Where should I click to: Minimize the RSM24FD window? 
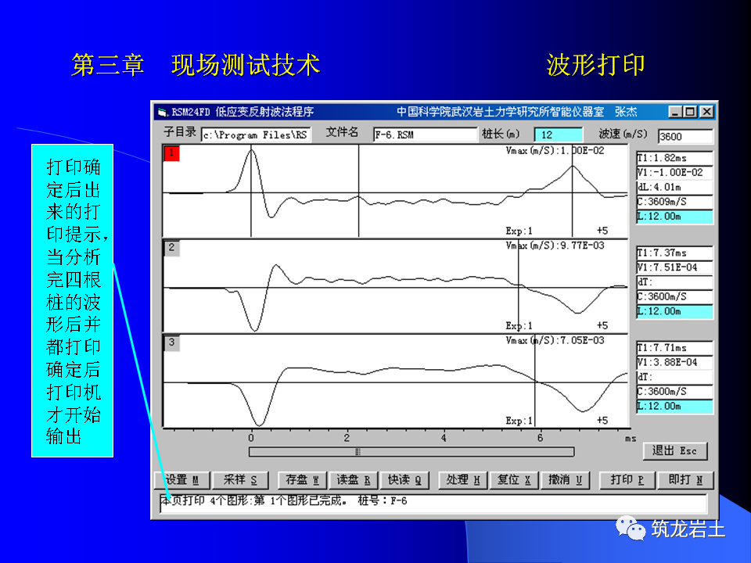pos(675,112)
